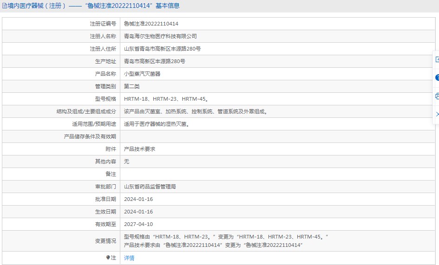Click the 生产地址 label
The image size is (439, 265).
click(105, 61)
